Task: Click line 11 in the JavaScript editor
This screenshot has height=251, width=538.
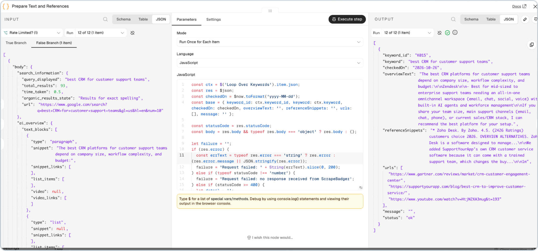Action: click(270, 158)
